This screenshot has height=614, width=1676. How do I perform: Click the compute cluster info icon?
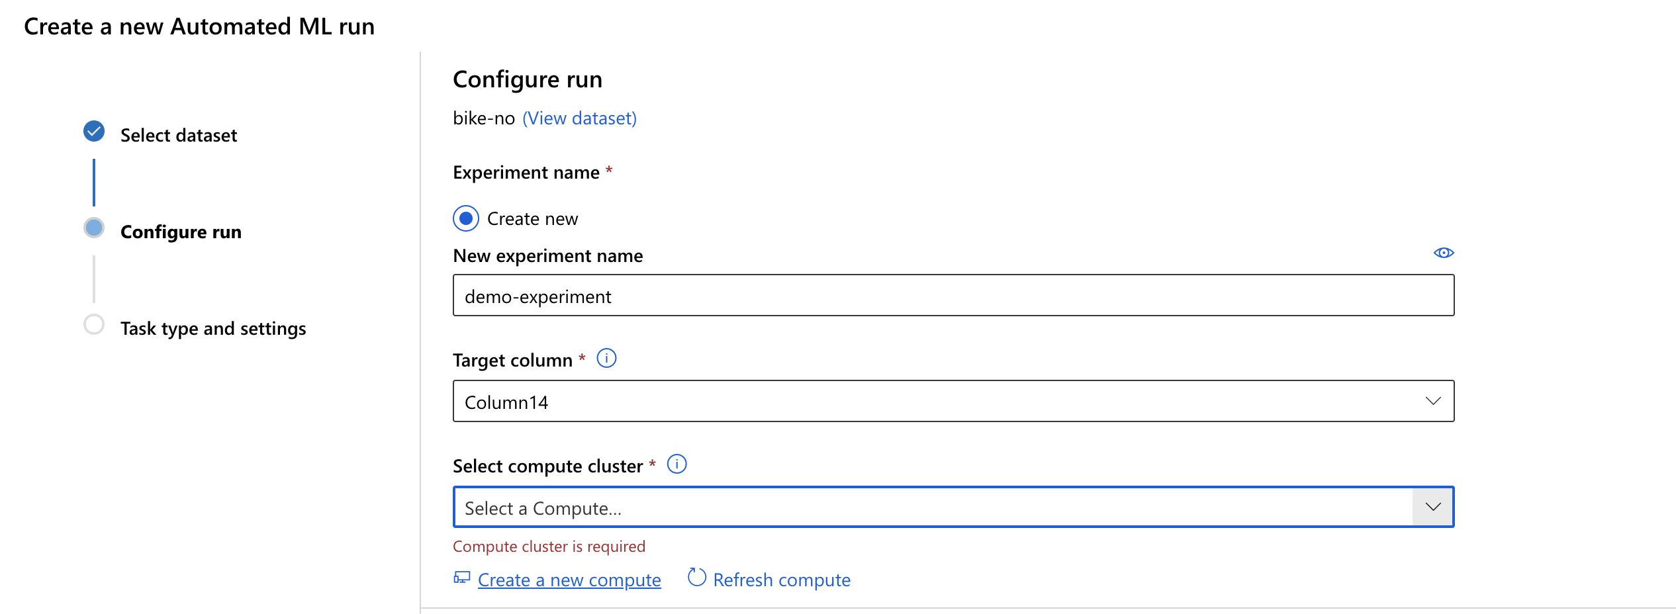click(676, 464)
